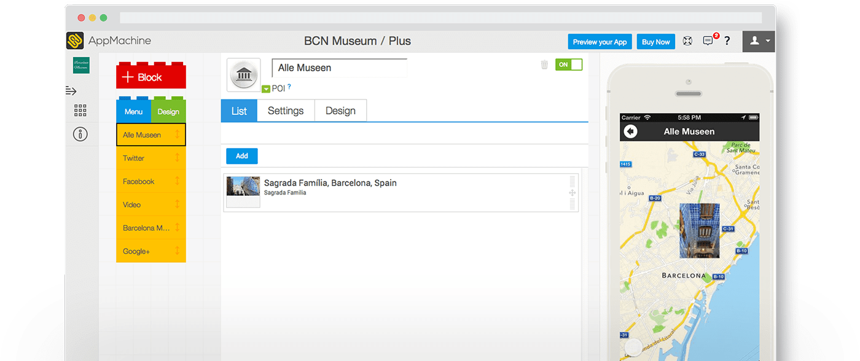Open the user account menu
860x361 pixels.
[759, 41]
